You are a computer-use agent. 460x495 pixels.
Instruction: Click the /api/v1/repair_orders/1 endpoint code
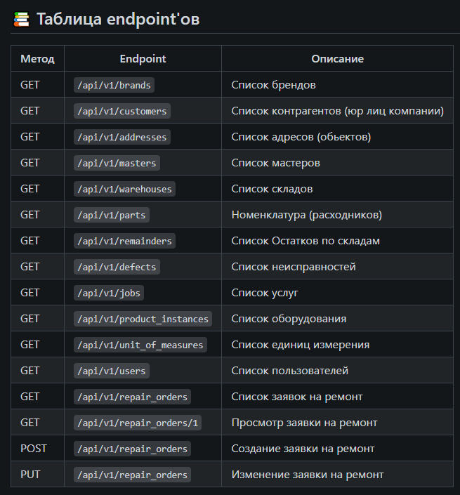coord(138,423)
